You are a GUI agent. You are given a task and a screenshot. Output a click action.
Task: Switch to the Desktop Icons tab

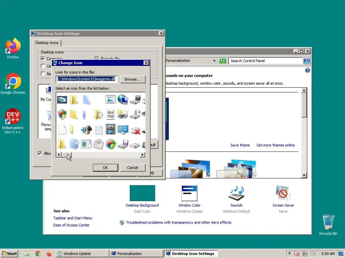[47, 43]
